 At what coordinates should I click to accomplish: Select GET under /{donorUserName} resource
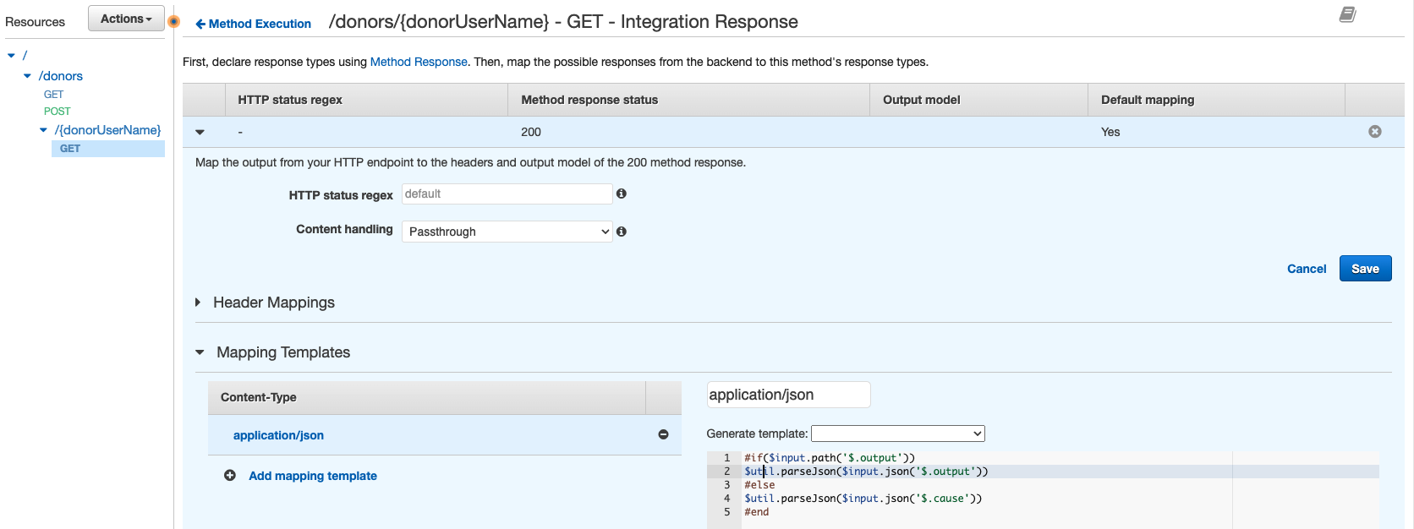click(70, 149)
